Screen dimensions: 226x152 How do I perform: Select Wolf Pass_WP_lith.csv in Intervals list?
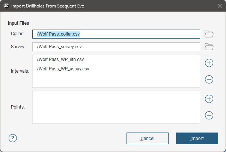click(x=60, y=60)
